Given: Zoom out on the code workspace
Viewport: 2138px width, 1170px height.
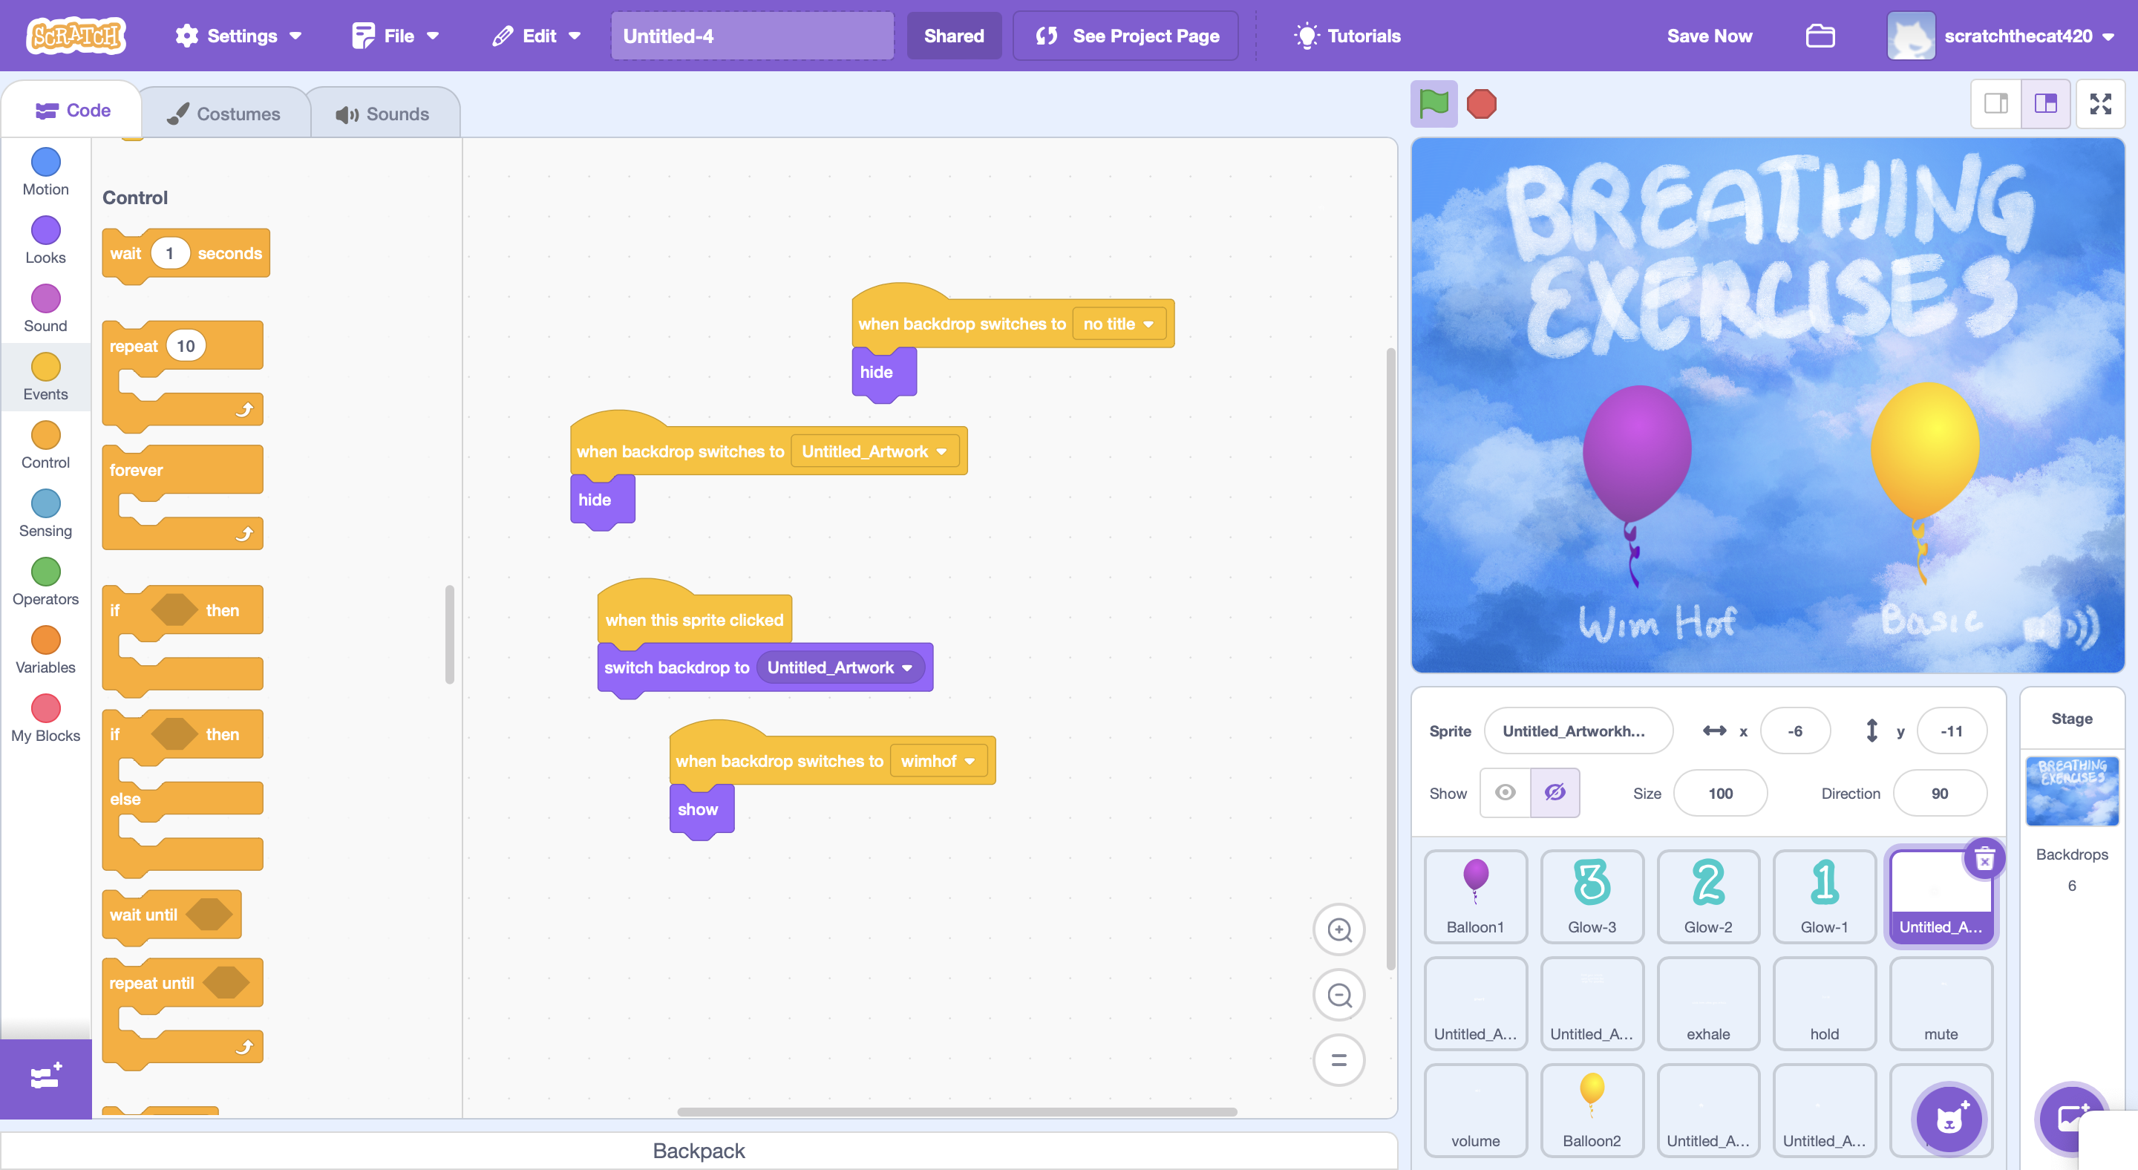Looking at the screenshot, I should pyautogui.click(x=1338, y=995).
